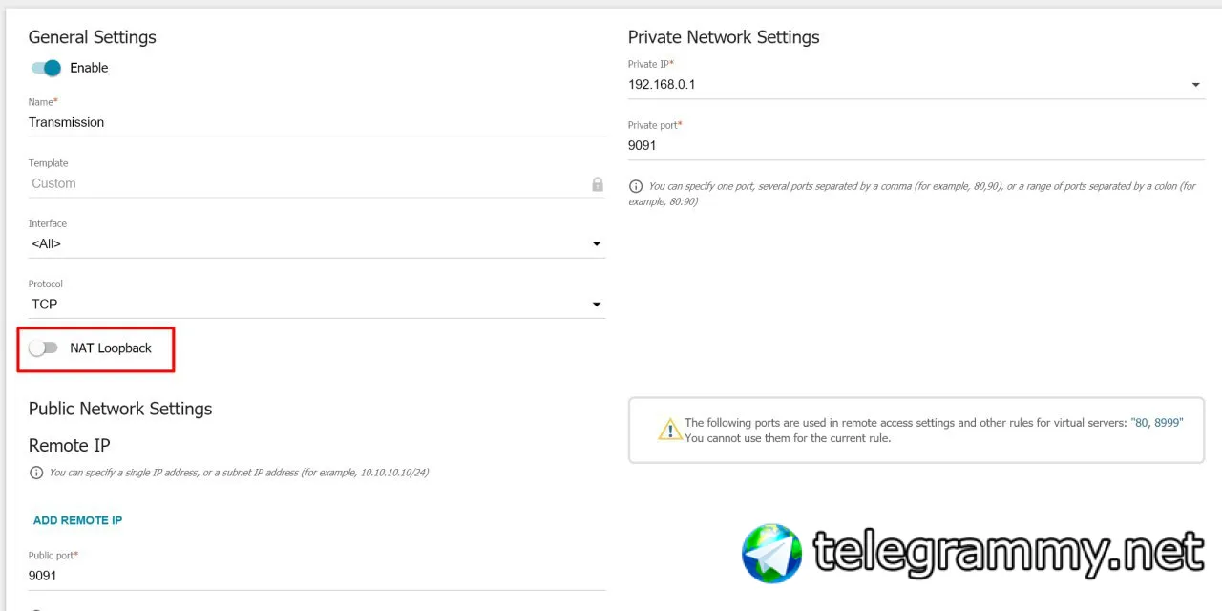
Task: Click the ADD REMOTE IP button
Action: click(x=77, y=520)
